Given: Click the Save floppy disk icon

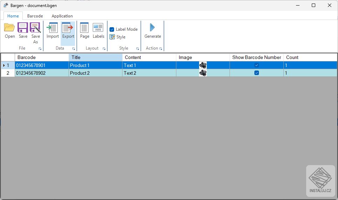Looking at the screenshot, I should [23, 28].
